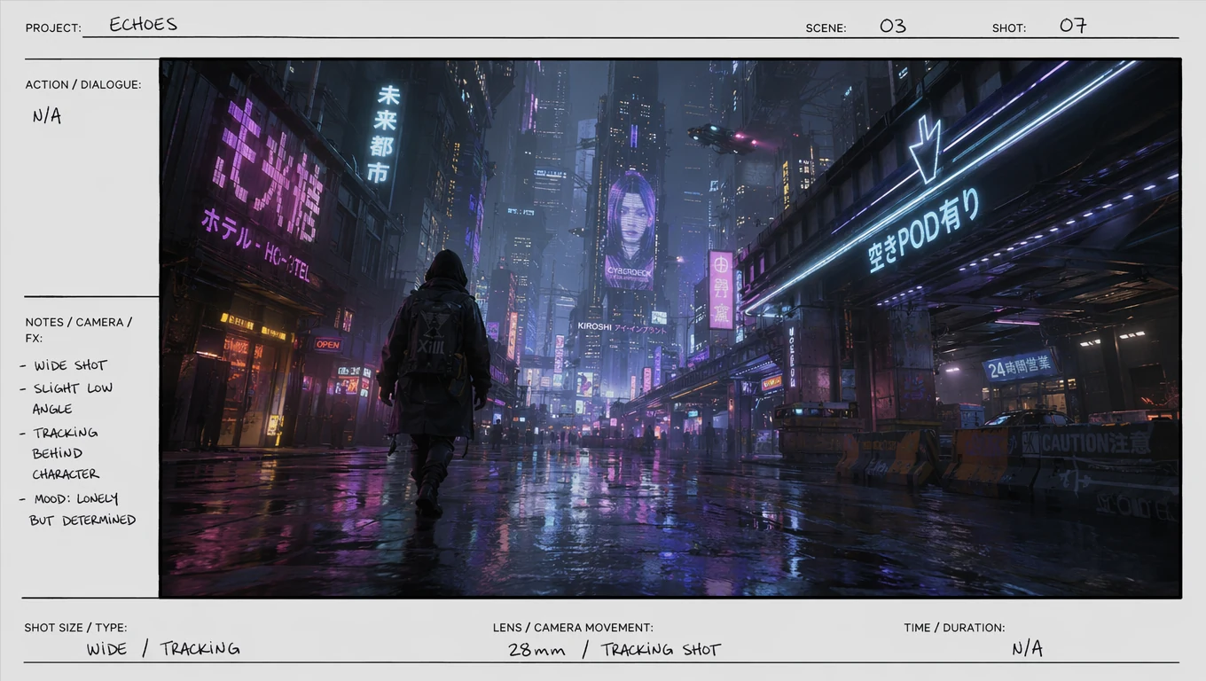Click the SHOT: label
The height and width of the screenshot is (681, 1206).
[1009, 28]
